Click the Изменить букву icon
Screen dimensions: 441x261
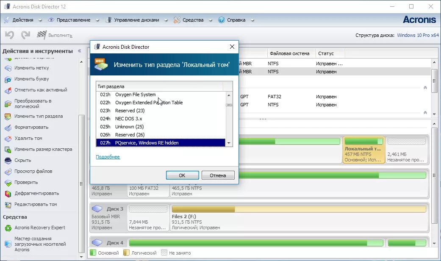[x=8, y=79]
